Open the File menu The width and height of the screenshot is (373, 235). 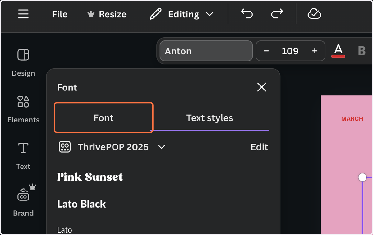coord(60,14)
